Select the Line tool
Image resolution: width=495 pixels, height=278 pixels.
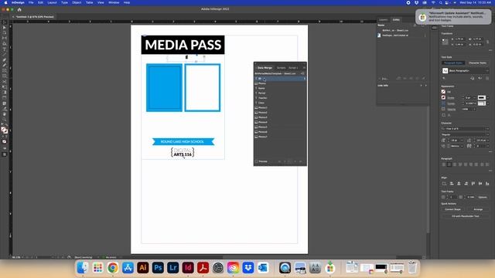[x=5, y=55]
